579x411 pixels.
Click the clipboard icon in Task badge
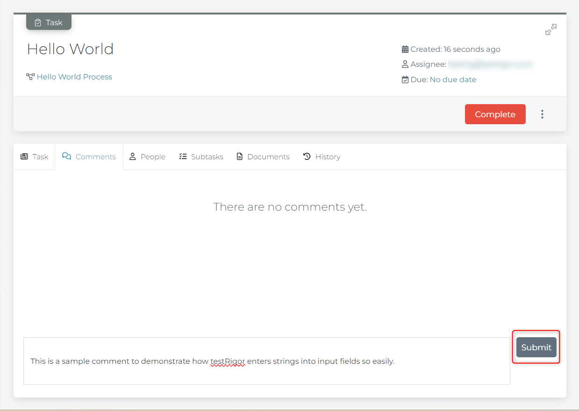[38, 22]
